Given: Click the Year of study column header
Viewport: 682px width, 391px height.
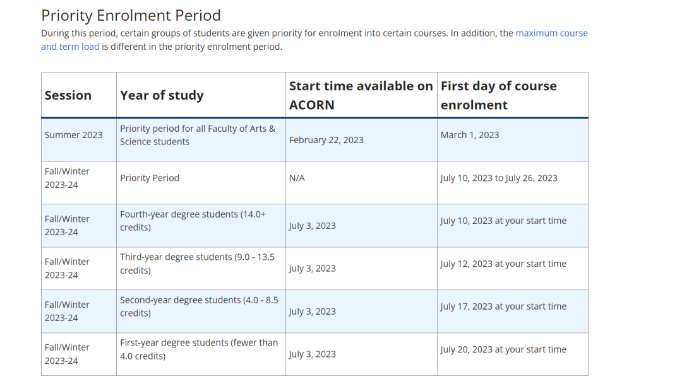Looking at the screenshot, I should coord(162,95).
